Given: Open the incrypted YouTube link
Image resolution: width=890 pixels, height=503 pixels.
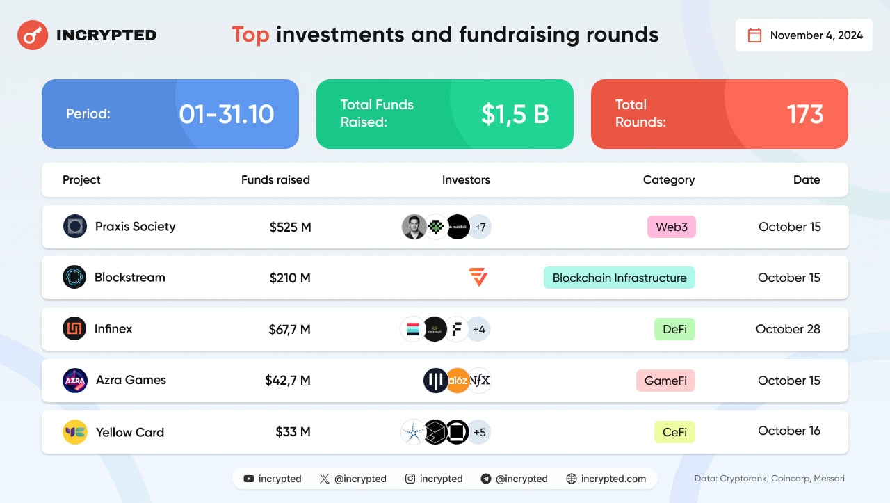Looking at the screenshot, I should pos(273,479).
